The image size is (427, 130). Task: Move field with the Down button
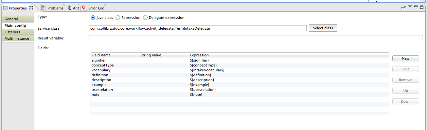pos(406,101)
